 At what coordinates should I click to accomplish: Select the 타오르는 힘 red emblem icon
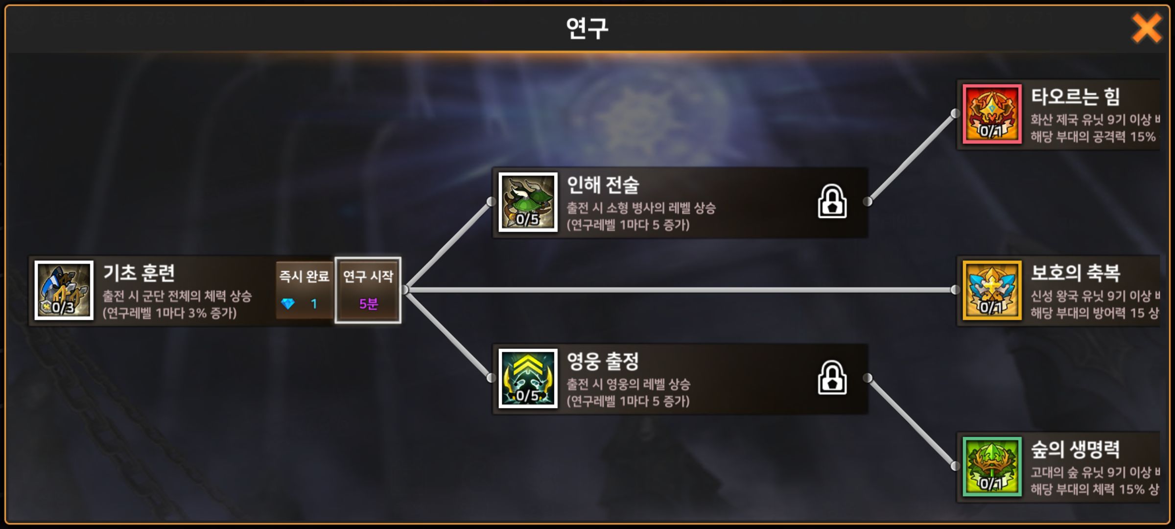pyautogui.click(x=992, y=114)
